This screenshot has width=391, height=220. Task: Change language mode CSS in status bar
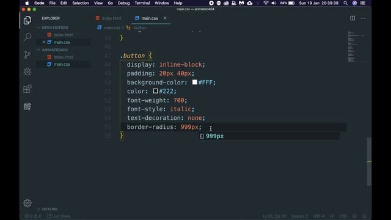343,216
